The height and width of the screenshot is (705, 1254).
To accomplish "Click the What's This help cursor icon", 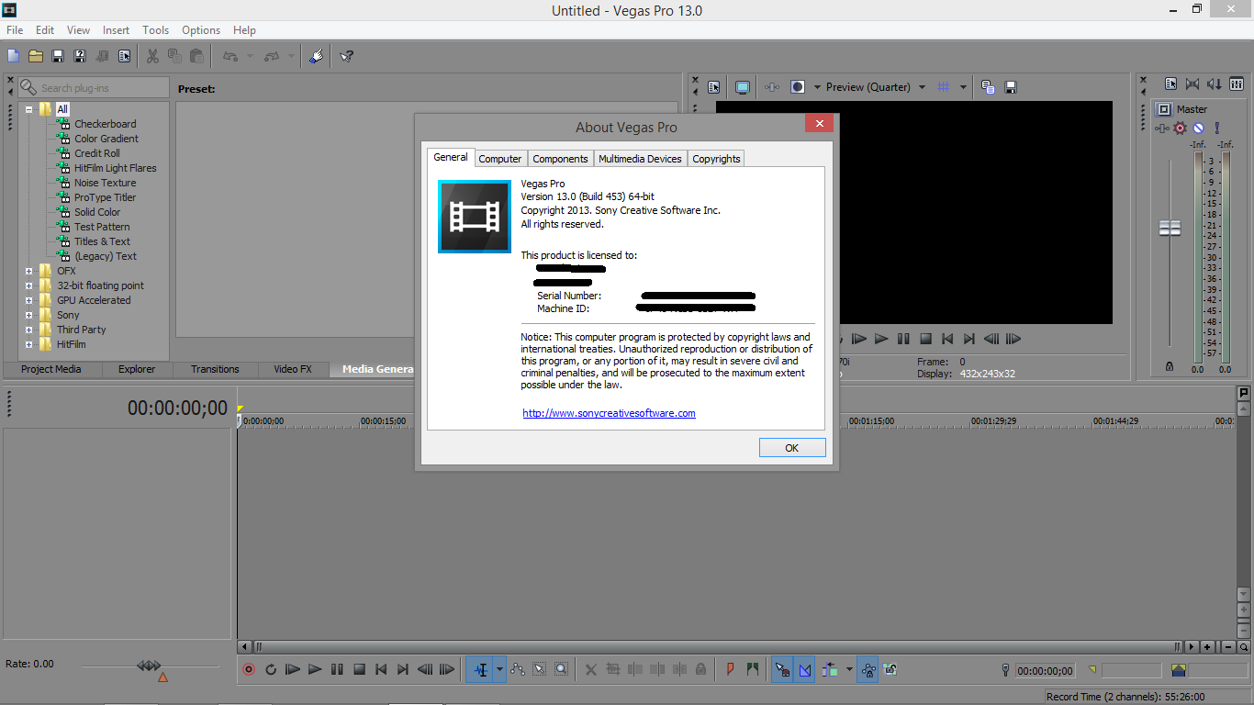I will pyautogui.click(x=346, y=56).
